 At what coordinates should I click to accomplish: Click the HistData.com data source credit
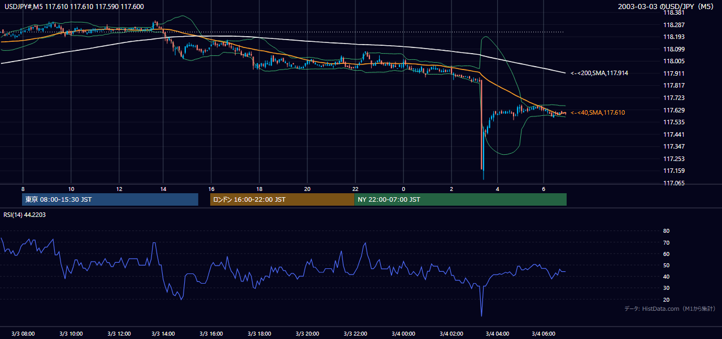tap(670, 308)
